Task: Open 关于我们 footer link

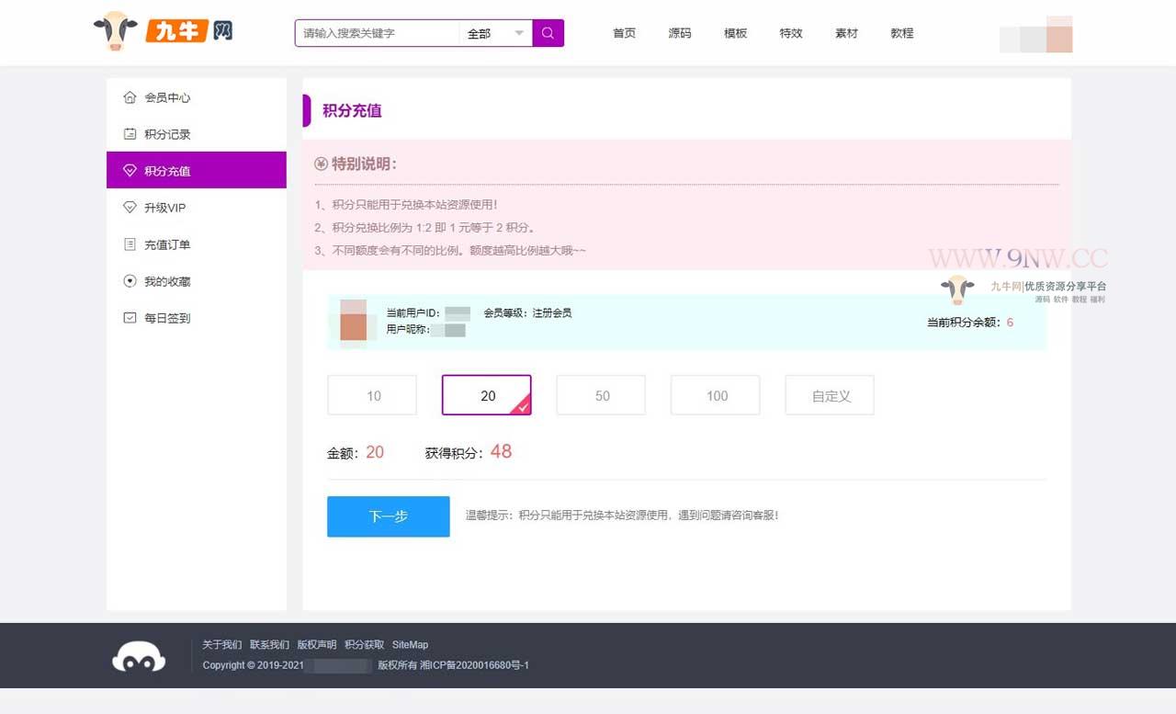Action: (x=222, y=644)
